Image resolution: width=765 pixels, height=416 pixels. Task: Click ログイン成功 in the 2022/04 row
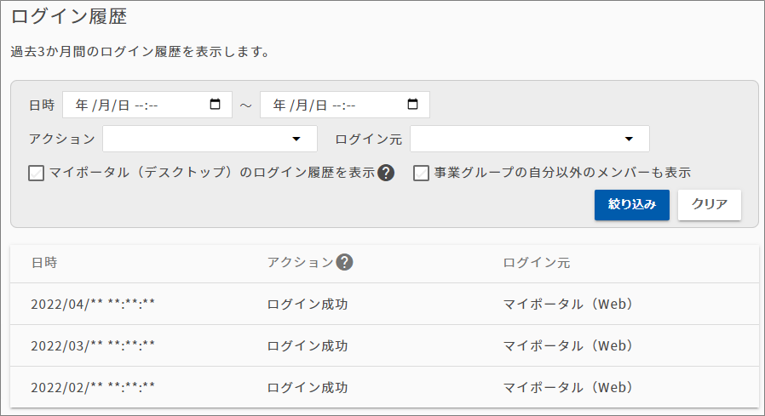click(x=308, y=304)
